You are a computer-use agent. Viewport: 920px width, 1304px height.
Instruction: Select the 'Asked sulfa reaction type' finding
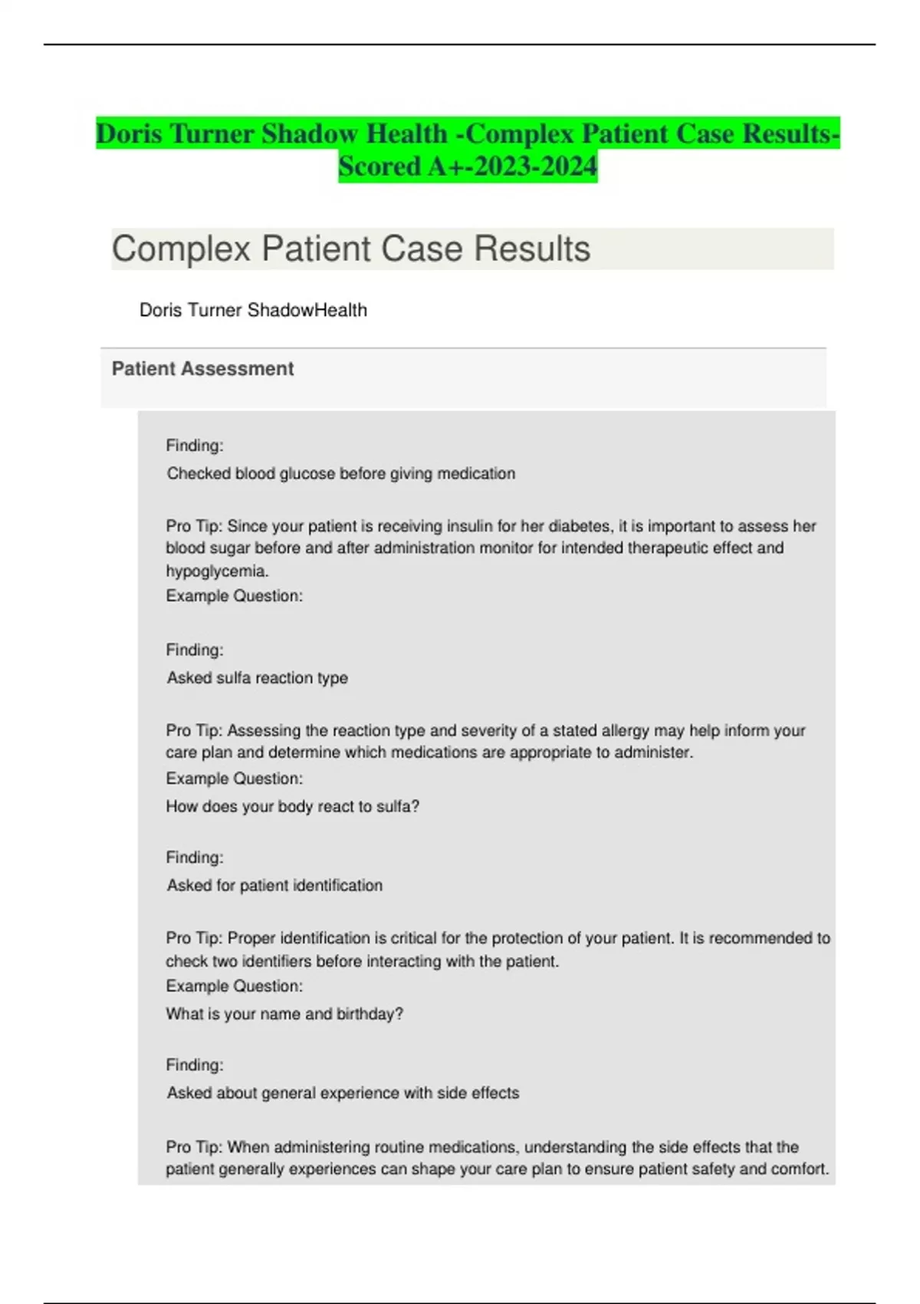coord(258,678)
